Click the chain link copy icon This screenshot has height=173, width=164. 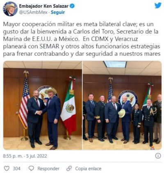69,168
